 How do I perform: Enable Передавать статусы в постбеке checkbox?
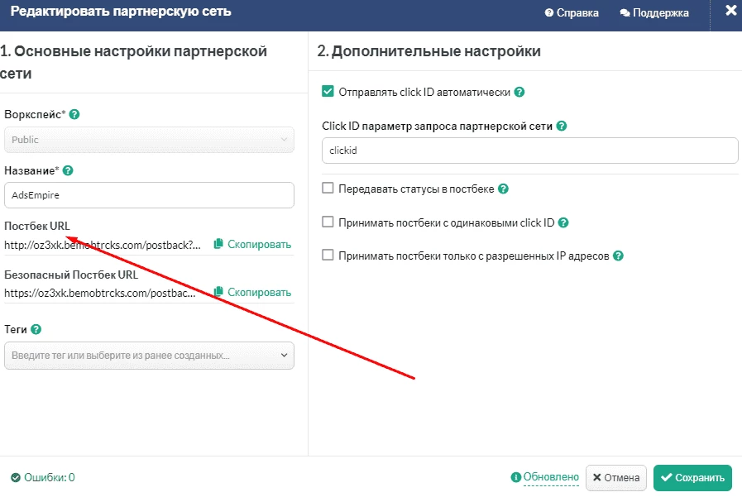pyautogui.click(x=328, y=189)
